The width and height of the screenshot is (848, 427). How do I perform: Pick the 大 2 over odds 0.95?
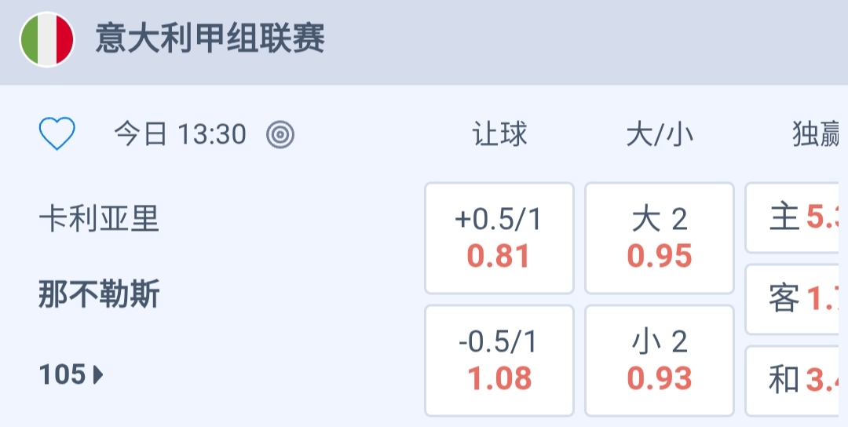[660, 238]
